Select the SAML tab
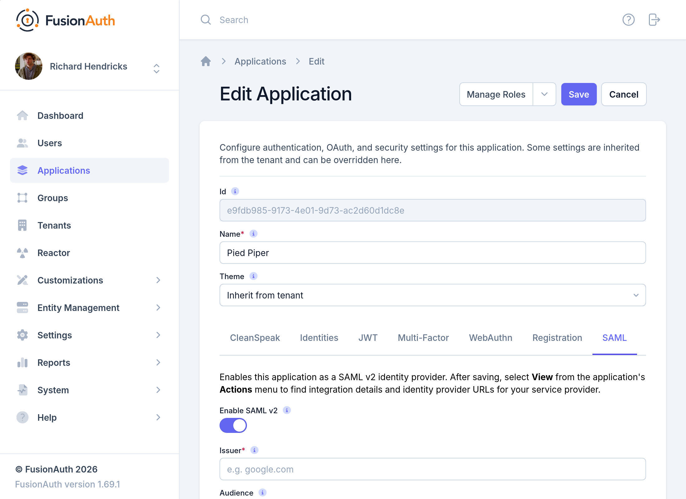 pyautogui.click(x=615, y=338)
